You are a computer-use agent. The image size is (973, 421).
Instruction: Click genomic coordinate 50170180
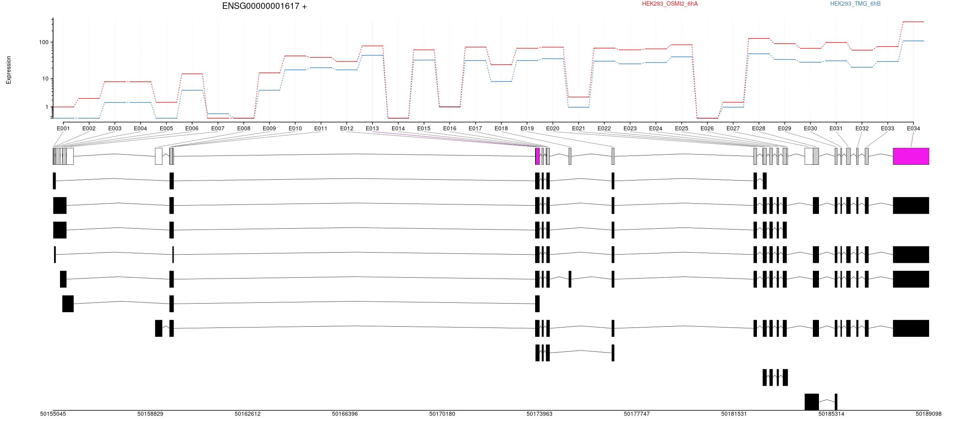pos(442,414)
